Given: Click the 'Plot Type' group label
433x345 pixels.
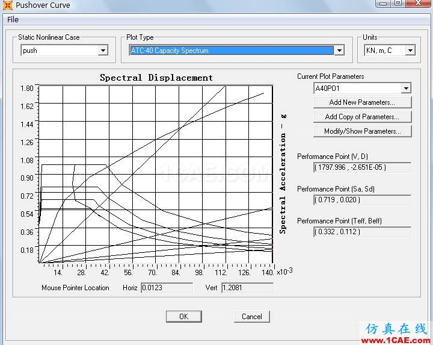Looking at the screenshot, I should pyautogui.click(x=140, y=37).
